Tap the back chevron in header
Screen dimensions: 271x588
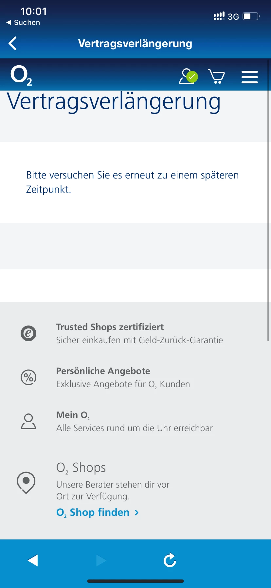(13, 43)
